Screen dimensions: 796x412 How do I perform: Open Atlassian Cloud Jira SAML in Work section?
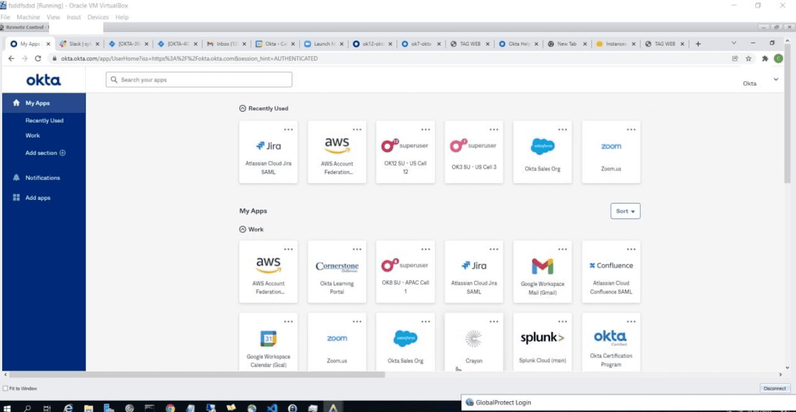[x=474, y=271]
